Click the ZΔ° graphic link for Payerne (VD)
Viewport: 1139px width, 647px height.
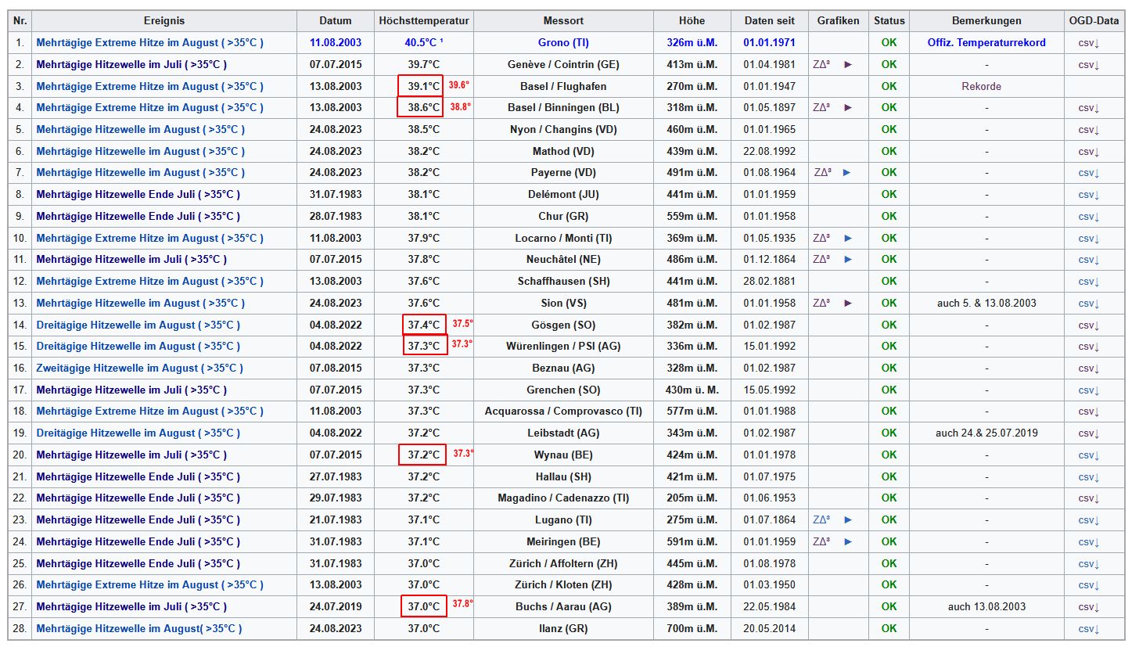point(822,172)
